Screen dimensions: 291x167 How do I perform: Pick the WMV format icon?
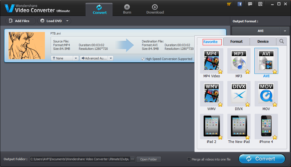[211, 94]
